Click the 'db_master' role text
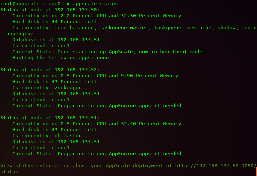Image resolution: width=257 pixels, height=176 pixels. pyautogui.click(x=68, y=136)
